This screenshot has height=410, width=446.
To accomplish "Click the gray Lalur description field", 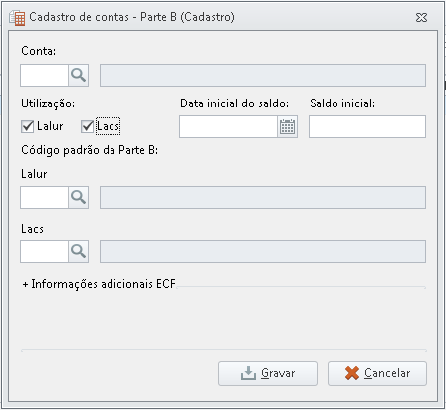I will (x=263, y=197).
